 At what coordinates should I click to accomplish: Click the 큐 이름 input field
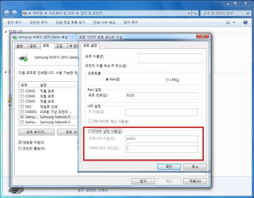click(x=161, y=112)
